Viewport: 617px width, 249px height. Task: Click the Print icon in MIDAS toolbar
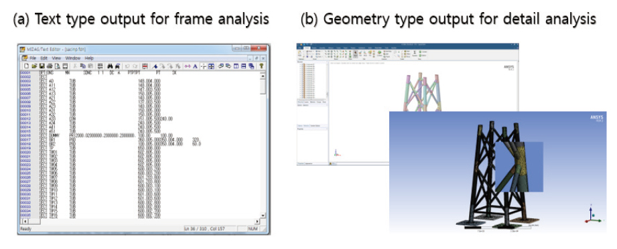(x=50, y=66)
